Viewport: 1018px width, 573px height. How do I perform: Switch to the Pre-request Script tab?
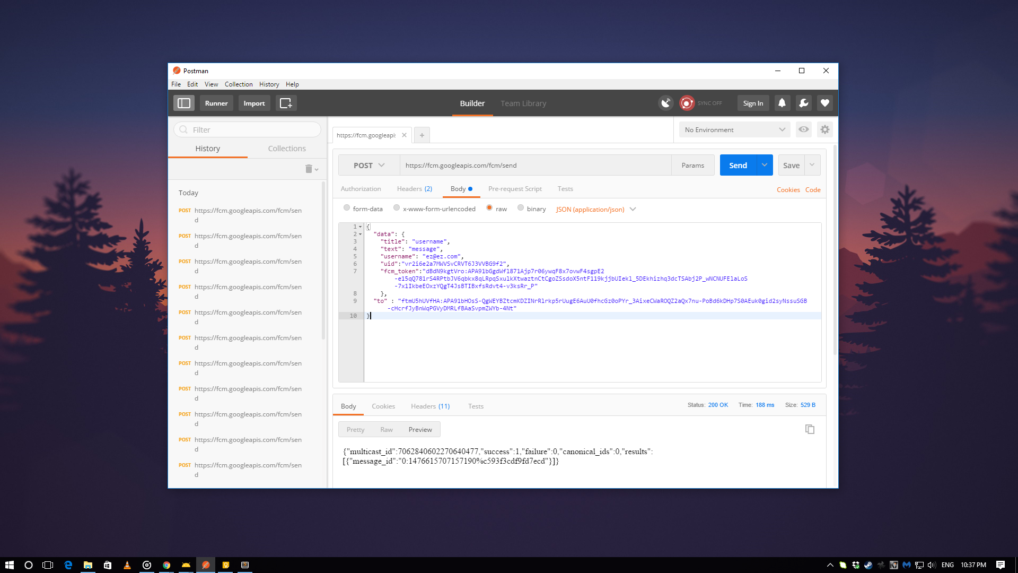tap(516, 188)
